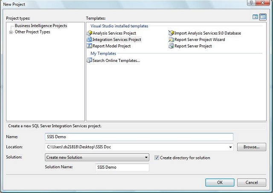Select the Report Server Project Wizard icon
Screen dimensions: 273x193
pyautogui.click(x=171, y=40)
